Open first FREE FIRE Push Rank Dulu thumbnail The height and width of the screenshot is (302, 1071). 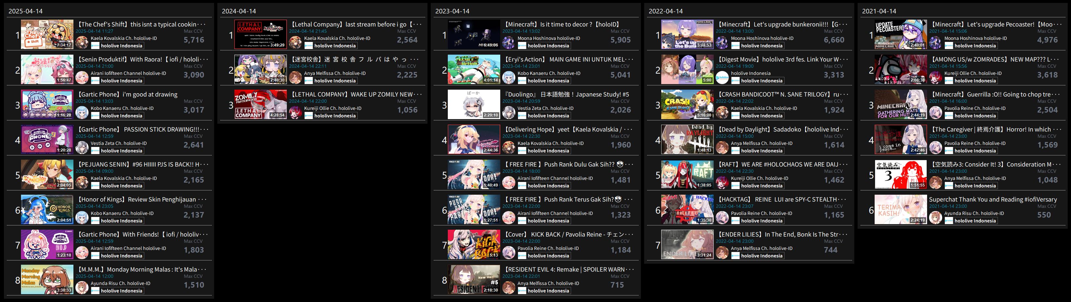pyautogui.click(x=474, y=174)
